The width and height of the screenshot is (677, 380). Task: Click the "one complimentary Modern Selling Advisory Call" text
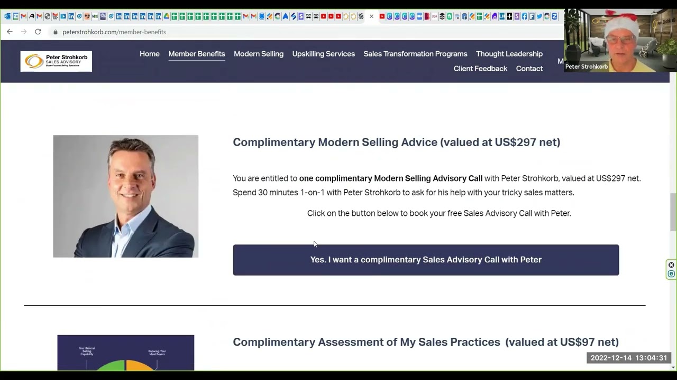point(391,178)
